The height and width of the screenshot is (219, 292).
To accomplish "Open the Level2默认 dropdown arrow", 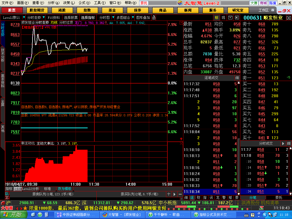I will tap(24, 18).
